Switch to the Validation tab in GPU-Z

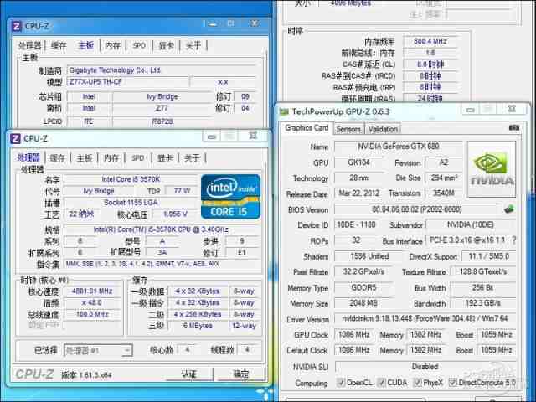(x=383, y=129)
